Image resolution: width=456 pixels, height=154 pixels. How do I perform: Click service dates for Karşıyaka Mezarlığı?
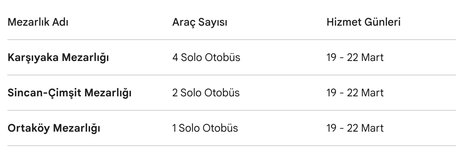[x=355, y=58]
